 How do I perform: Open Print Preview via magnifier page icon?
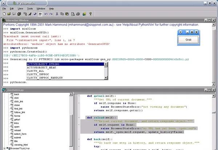click(x=73, y=14)
